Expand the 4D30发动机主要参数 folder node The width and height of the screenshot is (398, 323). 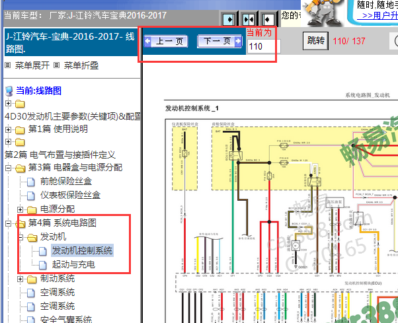[x=8, y=103]
